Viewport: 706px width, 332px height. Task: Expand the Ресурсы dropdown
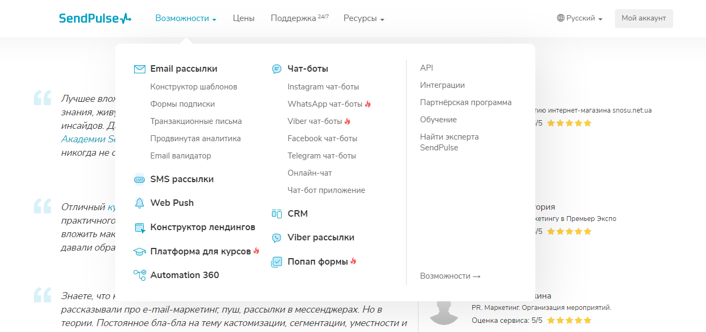(x=364, y=18)
